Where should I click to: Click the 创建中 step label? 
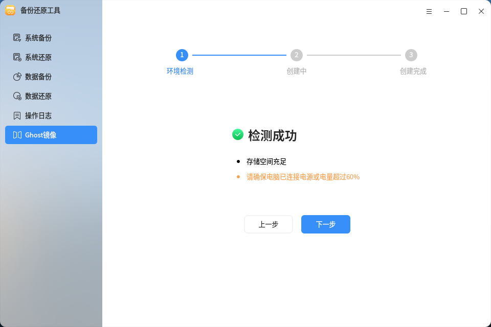tap(297, 71)
